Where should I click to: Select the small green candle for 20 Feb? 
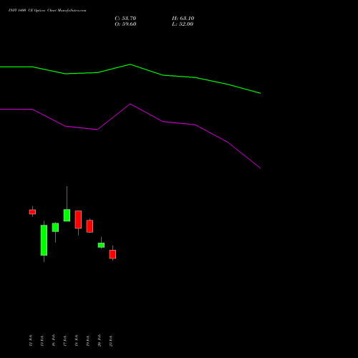(101, 245)
